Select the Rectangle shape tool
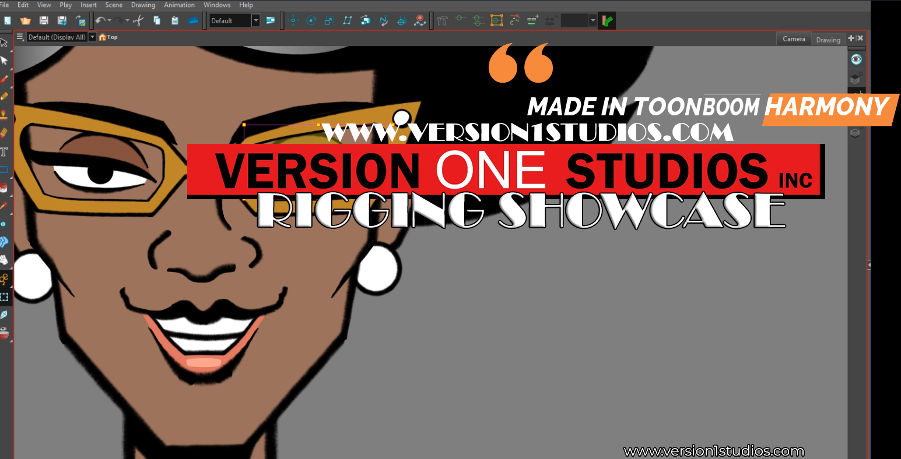 tap(4, 170)
